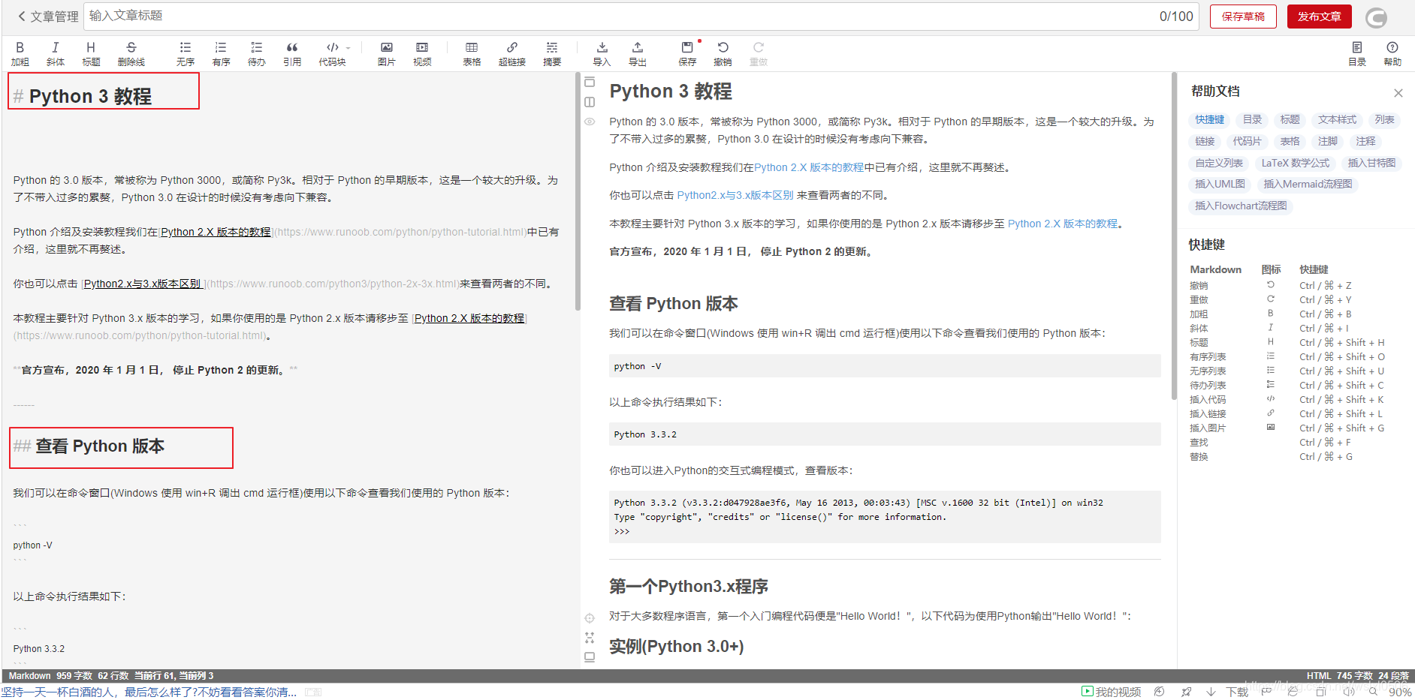Click the 90% zoom level in browser bar

point(1399,692)
